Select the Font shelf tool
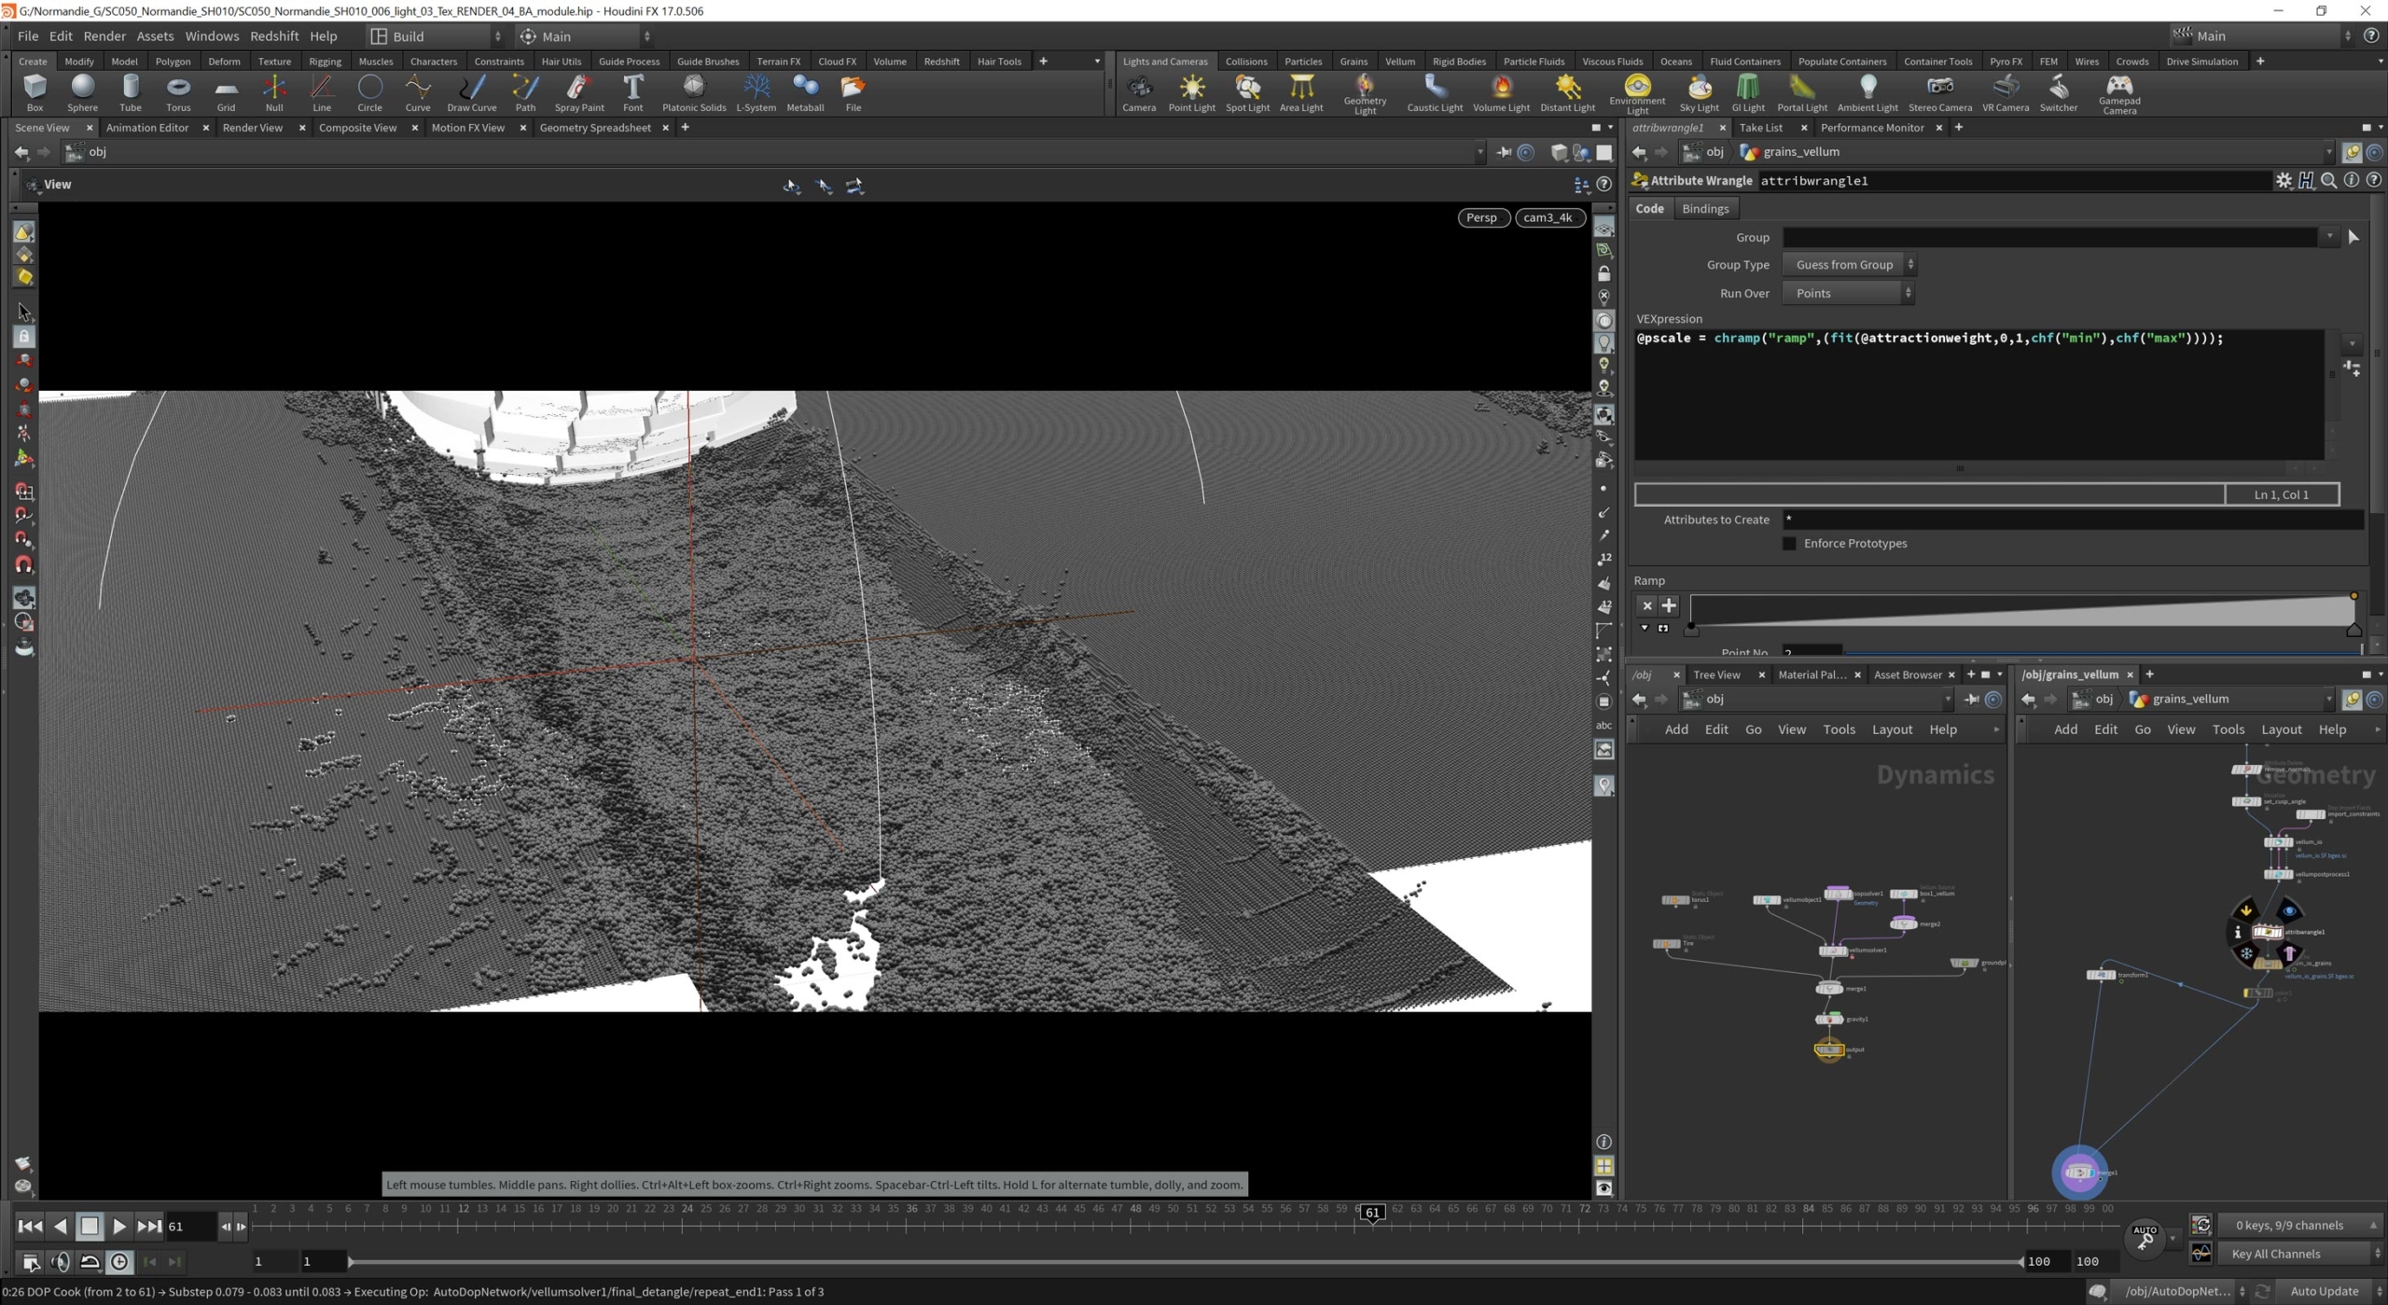The height and width of the screenshot is (1305, 2388). pyautogui.click(x=632, y=93)
